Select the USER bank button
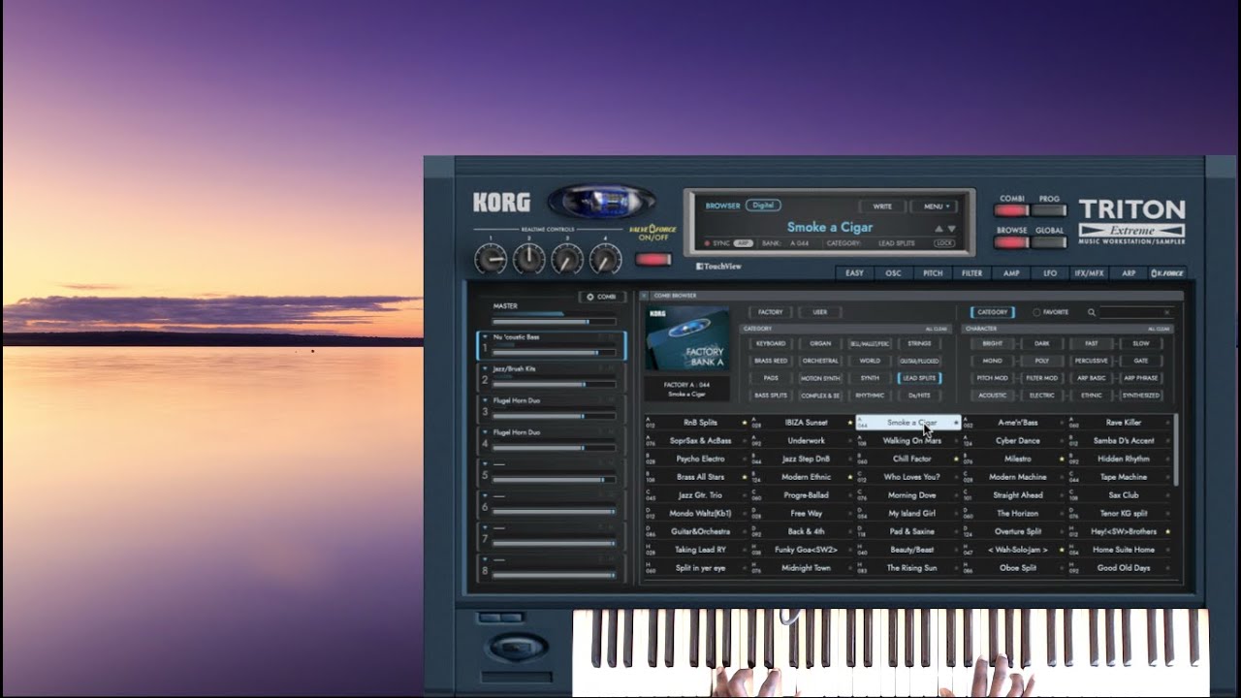The image size is (1241, 698). click(819, 312)
